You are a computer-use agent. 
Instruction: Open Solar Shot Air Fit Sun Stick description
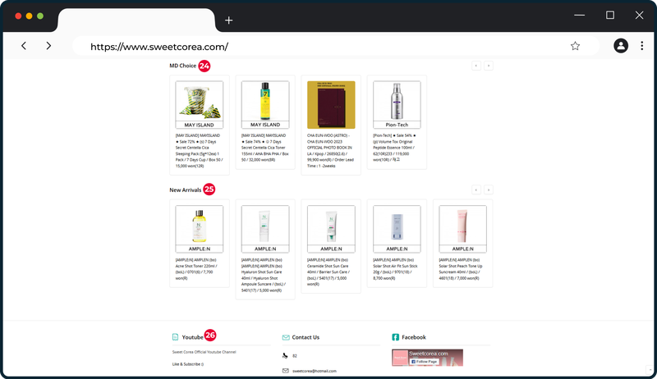click(397, 269)
